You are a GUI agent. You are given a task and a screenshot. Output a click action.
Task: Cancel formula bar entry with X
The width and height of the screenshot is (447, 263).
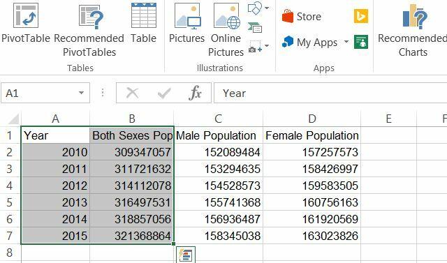point(132,93)
